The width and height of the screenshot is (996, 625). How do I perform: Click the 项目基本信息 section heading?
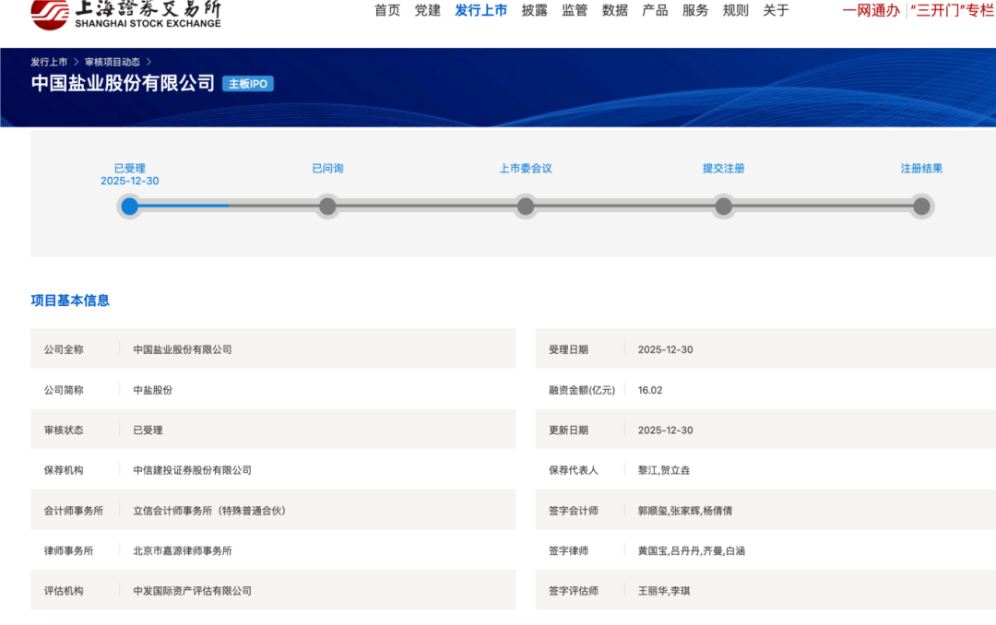[70, 301]
